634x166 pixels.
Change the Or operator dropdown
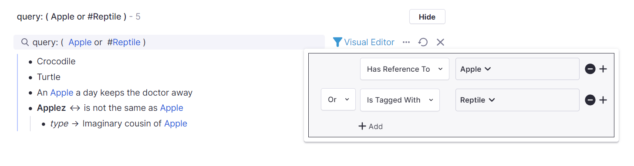point(338,100)
